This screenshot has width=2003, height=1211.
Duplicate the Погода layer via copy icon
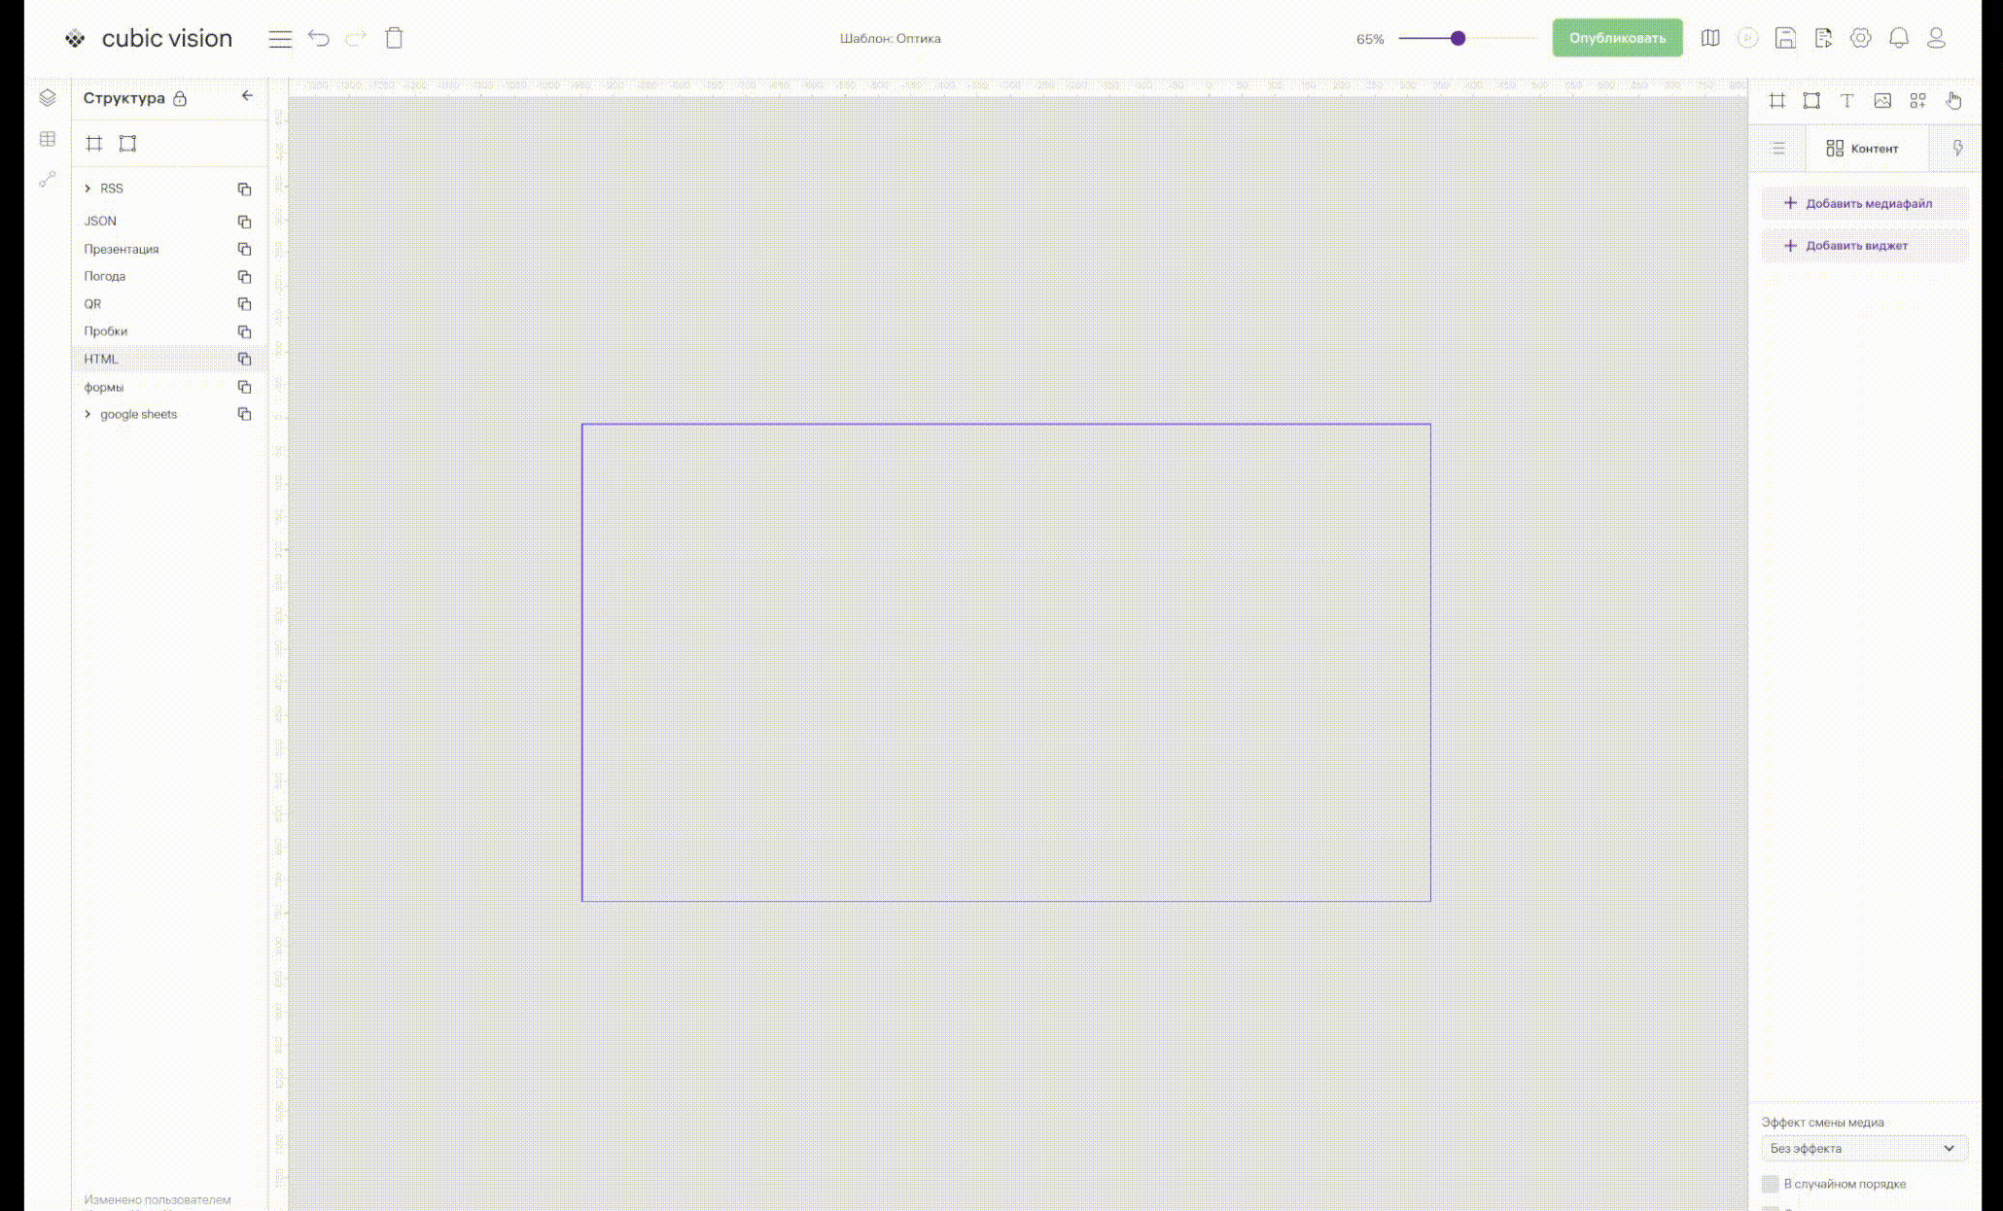[x=244, y=277]
